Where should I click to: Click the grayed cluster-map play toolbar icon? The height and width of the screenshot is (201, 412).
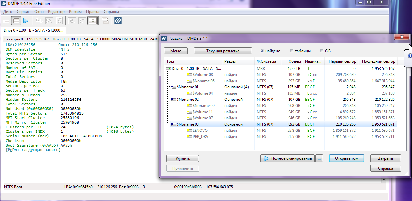point(39,21)
